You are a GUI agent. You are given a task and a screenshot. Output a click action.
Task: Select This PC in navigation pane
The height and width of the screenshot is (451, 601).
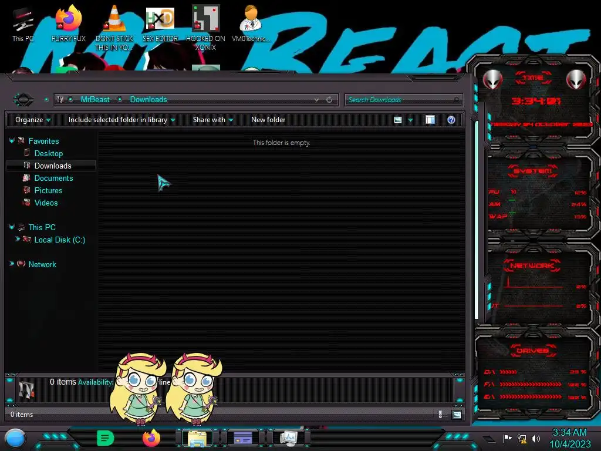[x=42, y=227]
